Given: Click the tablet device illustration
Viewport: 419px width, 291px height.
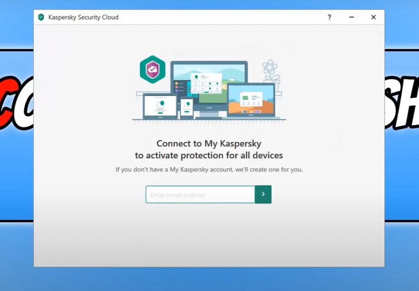Looking at the screenshot, I should pyautogui.click(x=160, y=106).
